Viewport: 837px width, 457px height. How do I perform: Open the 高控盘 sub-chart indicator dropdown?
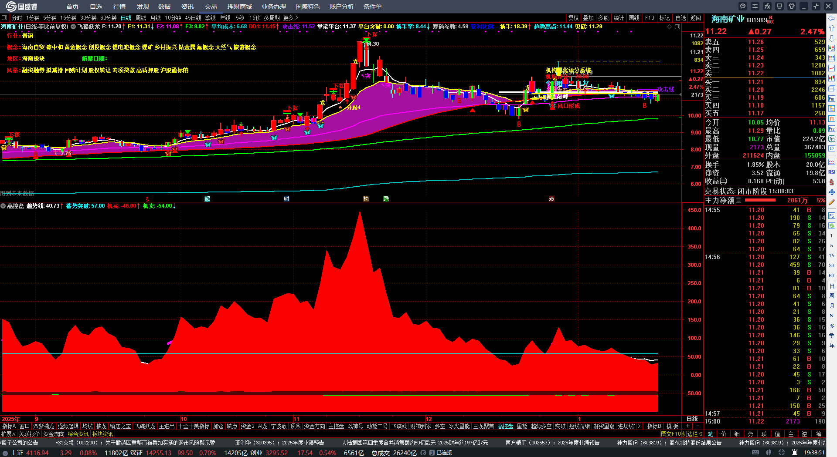coord(3,206)
